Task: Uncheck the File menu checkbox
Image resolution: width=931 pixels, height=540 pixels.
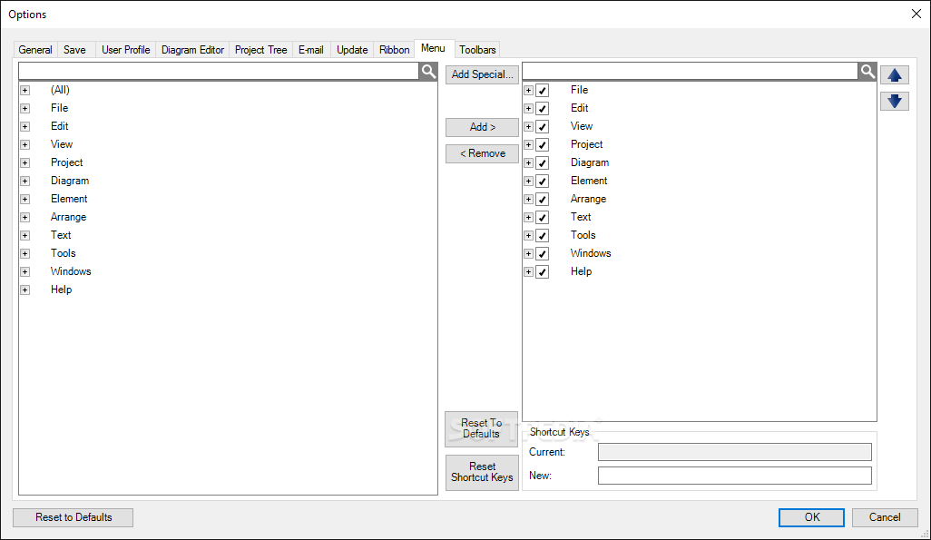Action: pos(542,90)
